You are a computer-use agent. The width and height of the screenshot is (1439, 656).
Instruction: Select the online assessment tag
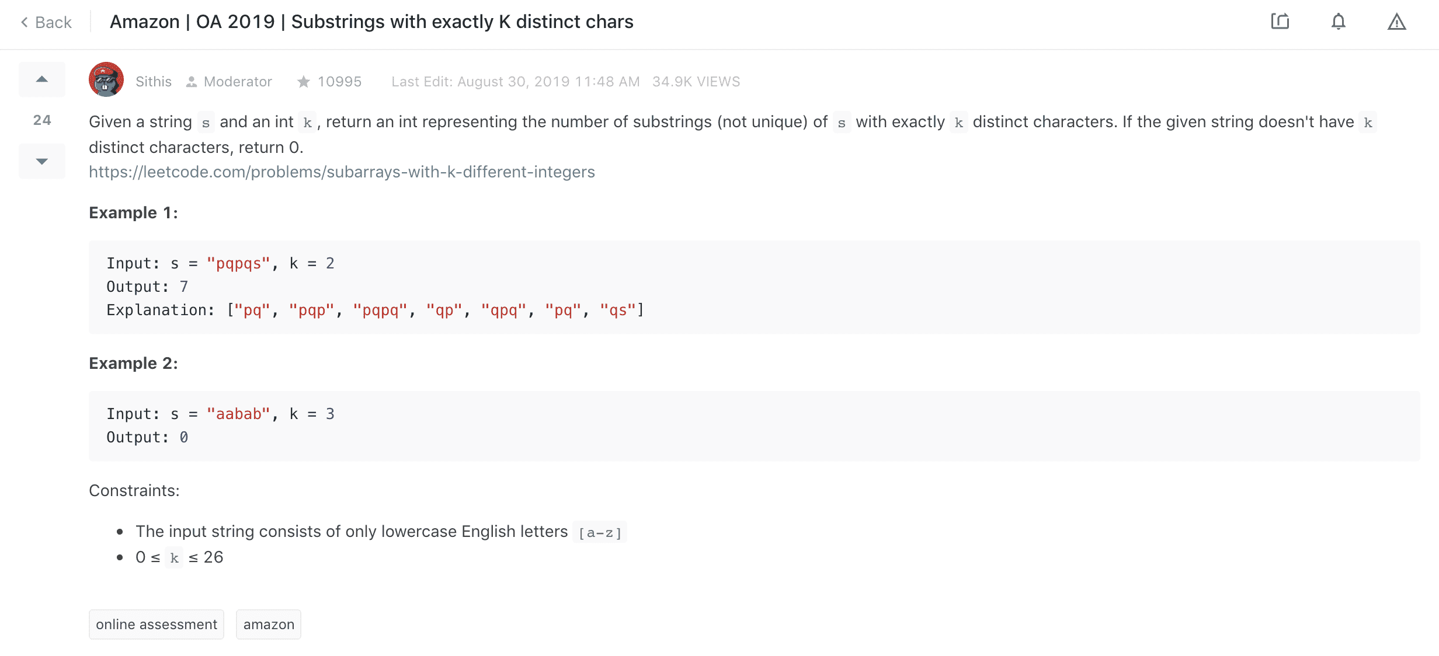click(156, 624)
